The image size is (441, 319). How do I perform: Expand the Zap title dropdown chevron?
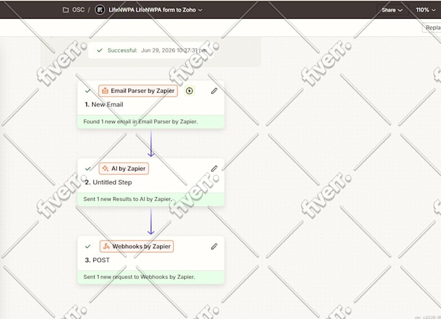pos(200,10)
